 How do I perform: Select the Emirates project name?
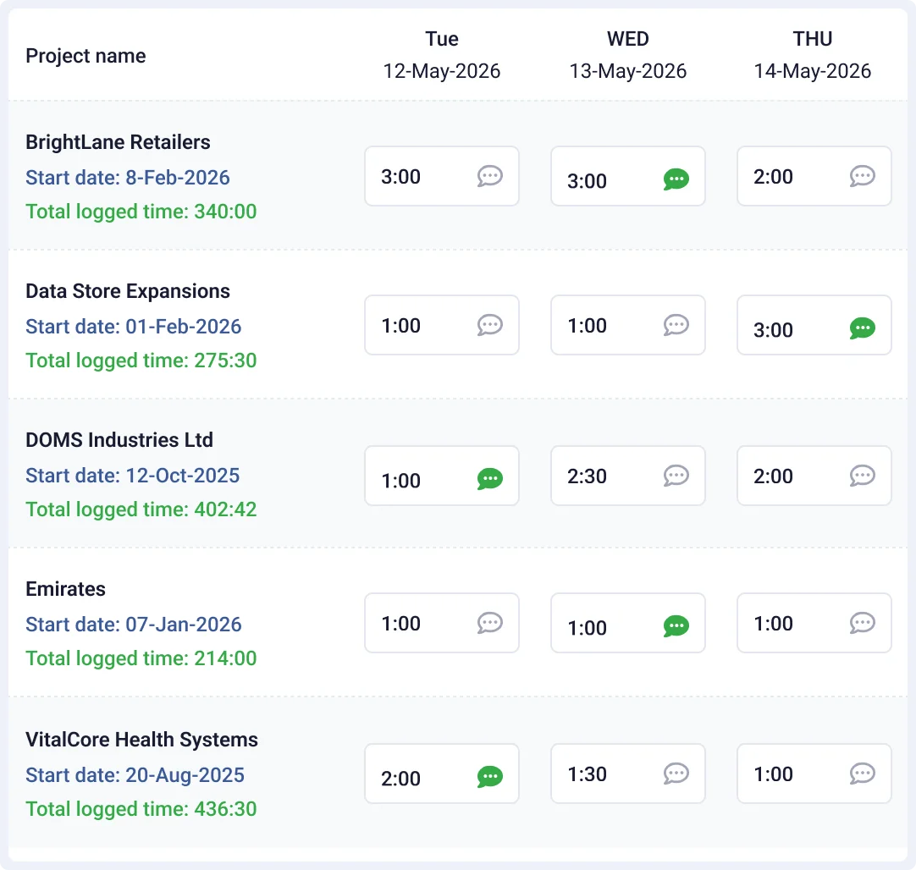[x=65, y=588]
